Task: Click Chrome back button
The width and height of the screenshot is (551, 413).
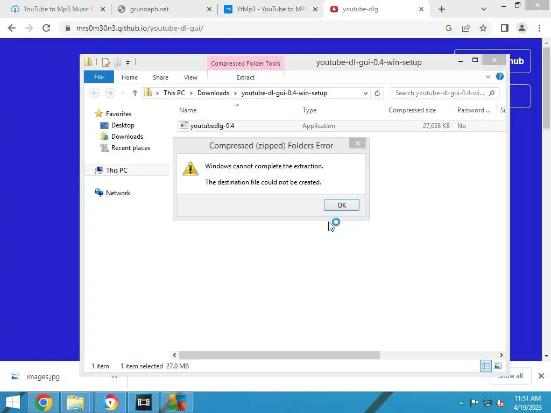Action: pos(12,28)
